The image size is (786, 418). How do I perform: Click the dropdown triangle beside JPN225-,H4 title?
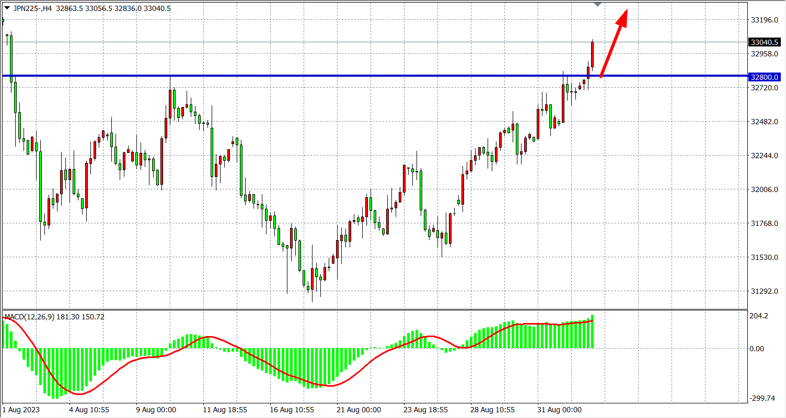[7, 8]
